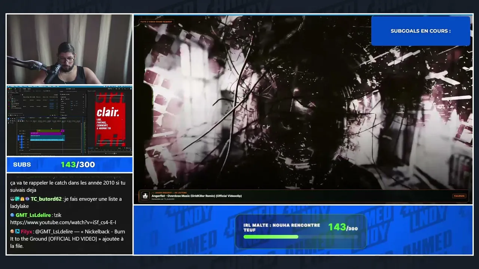The image size is (479, 269).
Task: Click the green subgoal progress bar
Action: click(x=271, y=236)
